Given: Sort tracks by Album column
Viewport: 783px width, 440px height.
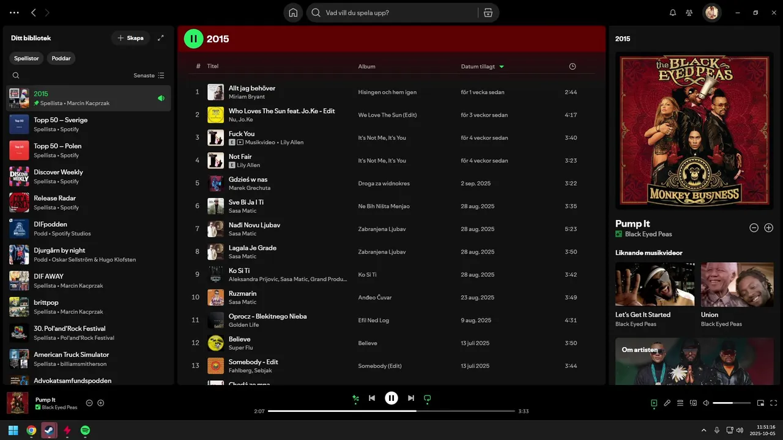Looking at the screenshot, I should coord(367,66).
